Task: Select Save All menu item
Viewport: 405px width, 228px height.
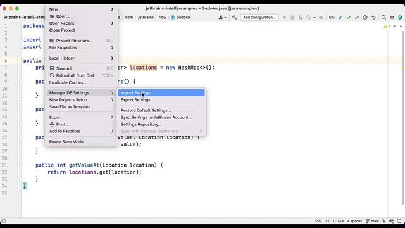Action: coord(82,68)
